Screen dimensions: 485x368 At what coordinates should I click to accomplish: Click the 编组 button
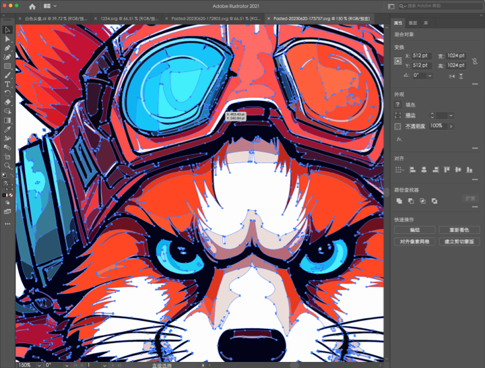[414, 230]
